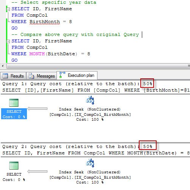Click 'FROM CompCol' in the second query
190x190 pixels.
pyautogui.click(x=30, y=47)
